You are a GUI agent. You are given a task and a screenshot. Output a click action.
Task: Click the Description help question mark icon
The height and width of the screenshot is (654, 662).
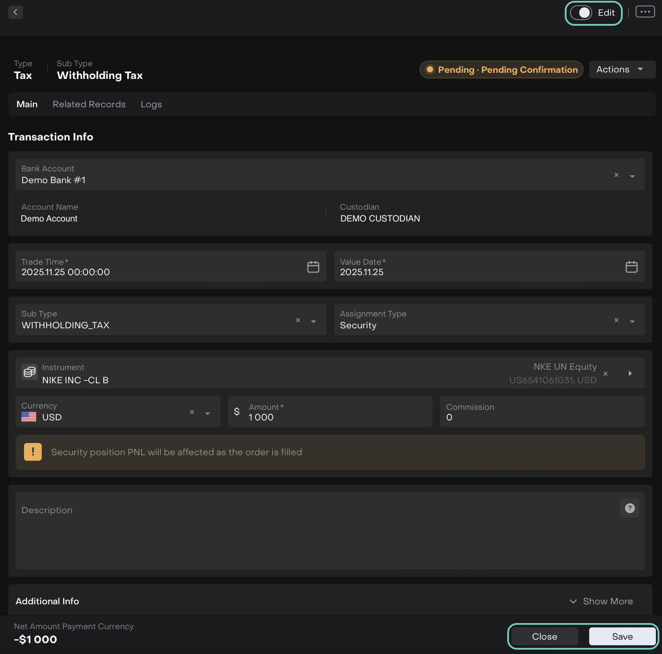pyautogui.click(x=629, y=508)
